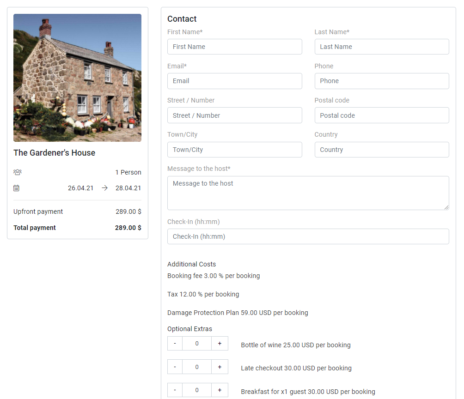Image resolution: width=464 pixels, height=399 pixels.
Task: Click the Total payment label
Action: (x=34, y=228)
